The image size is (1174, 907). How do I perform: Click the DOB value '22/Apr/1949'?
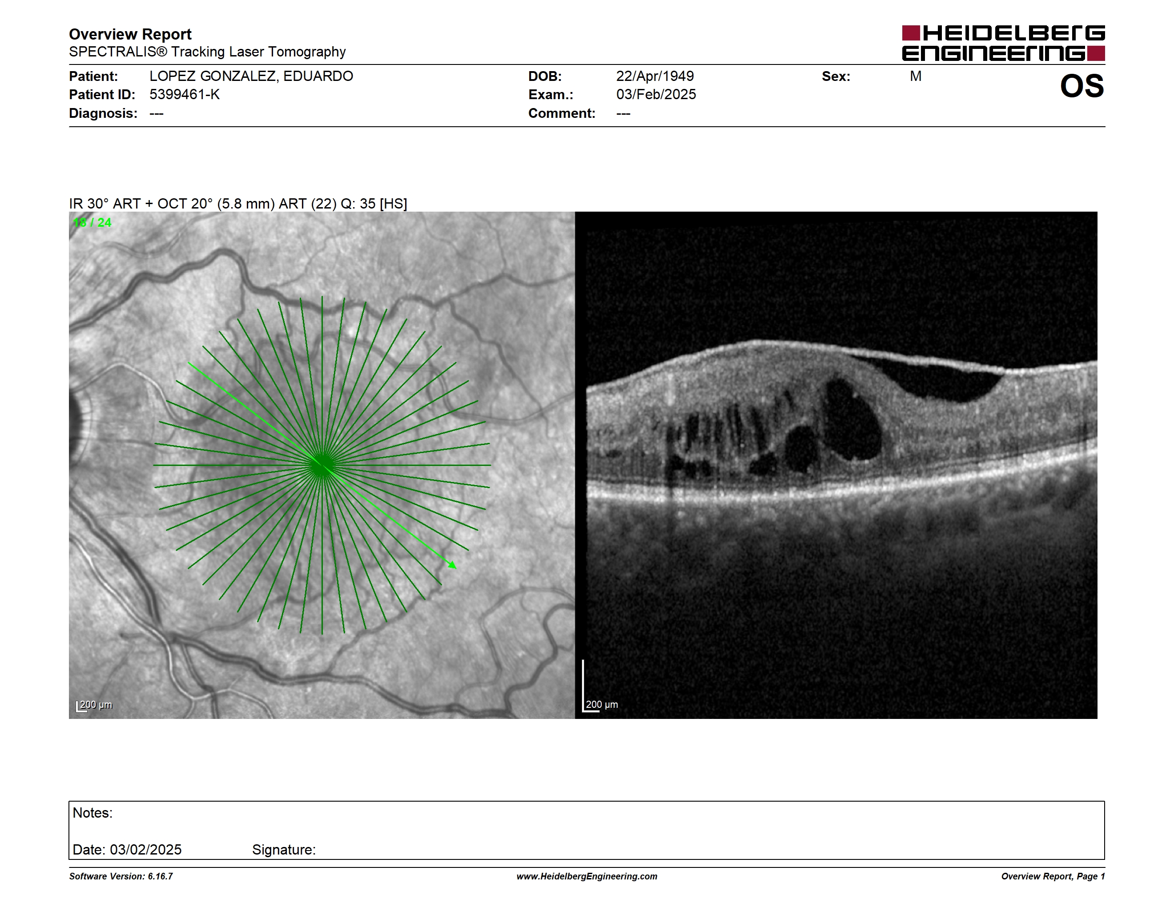[x=655, y=76]
